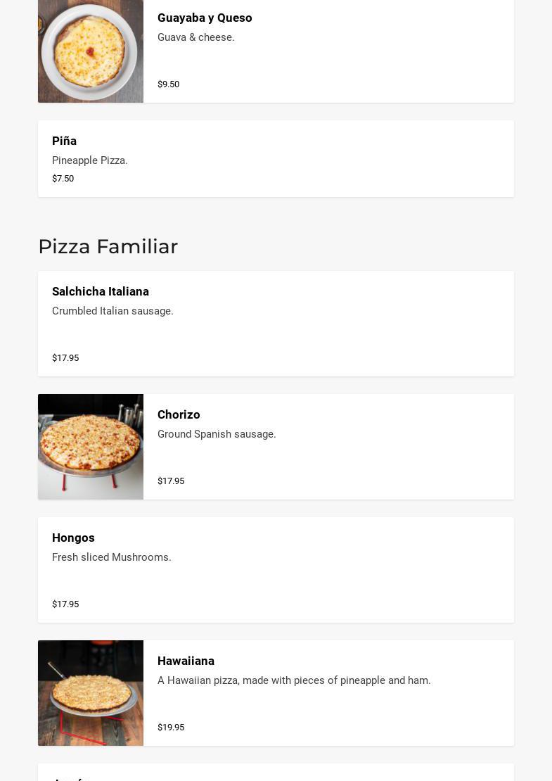Choose the Piña pizza title
This screenshot has width=552, height=781.
point(64,141)
